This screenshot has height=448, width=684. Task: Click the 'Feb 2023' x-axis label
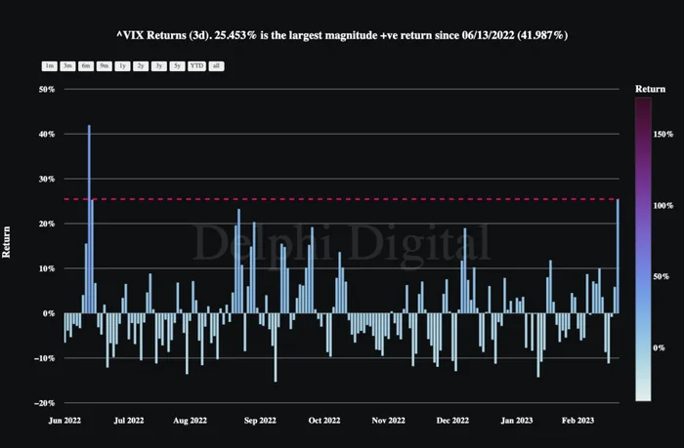577,420
